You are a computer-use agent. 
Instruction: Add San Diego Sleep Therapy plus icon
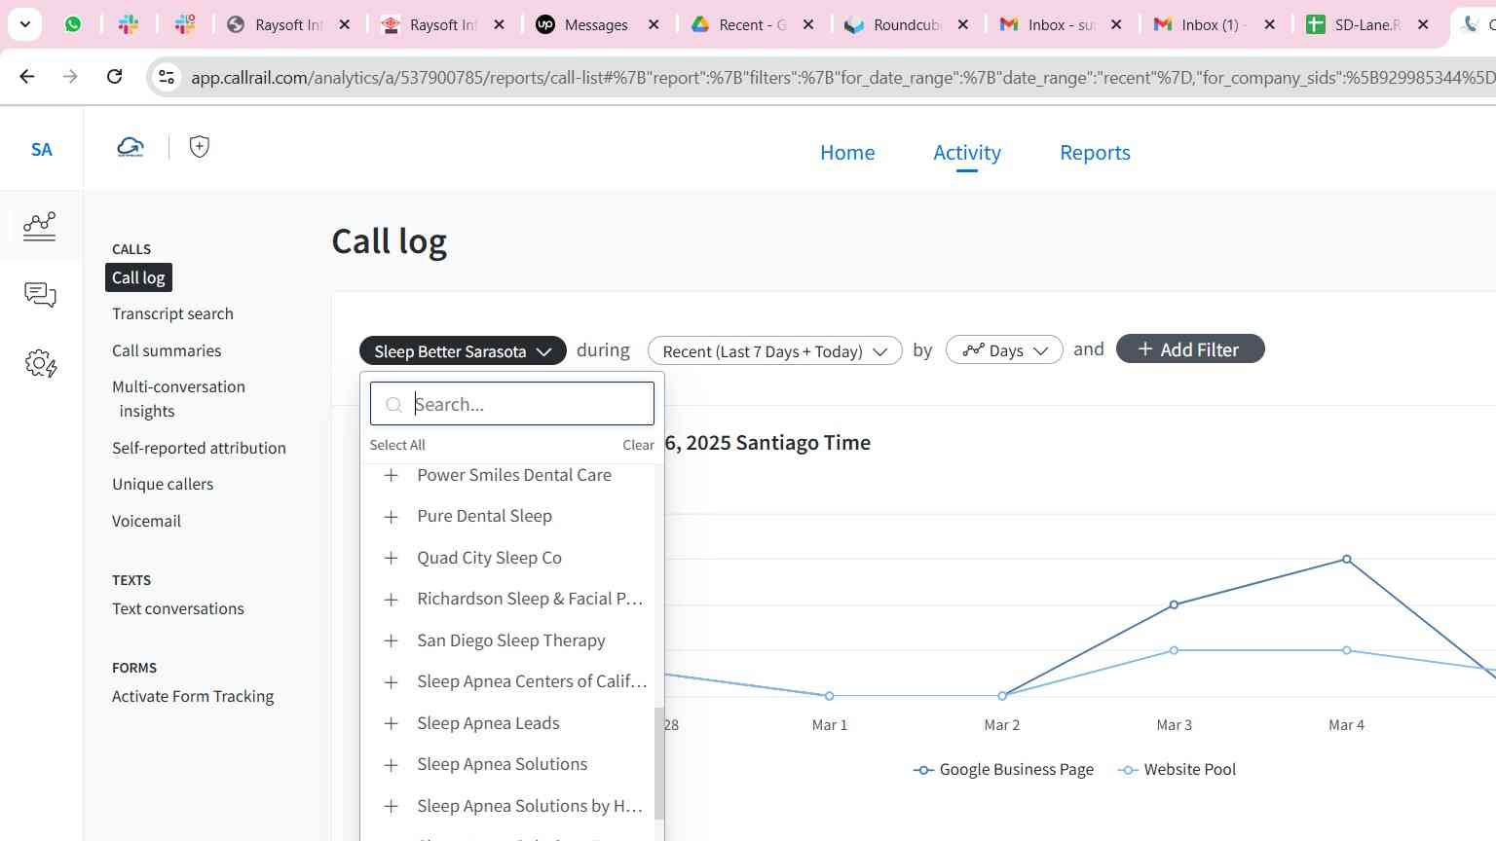391,640
